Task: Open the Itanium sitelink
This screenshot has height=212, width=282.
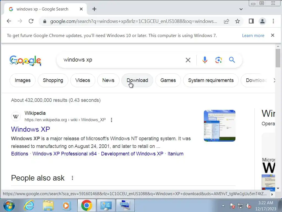Action: 175,154
